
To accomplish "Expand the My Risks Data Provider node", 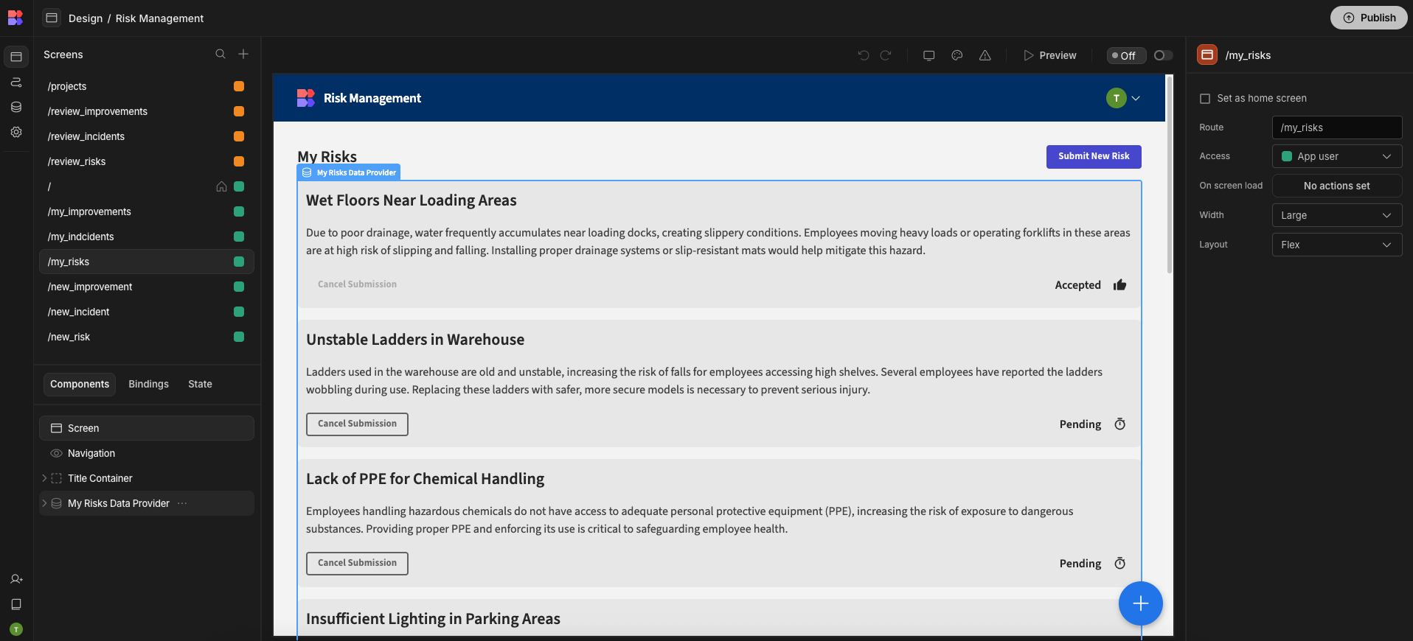I will coord(44,503).
